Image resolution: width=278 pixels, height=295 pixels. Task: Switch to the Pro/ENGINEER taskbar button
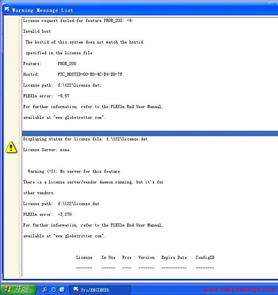tap(100, 290)
